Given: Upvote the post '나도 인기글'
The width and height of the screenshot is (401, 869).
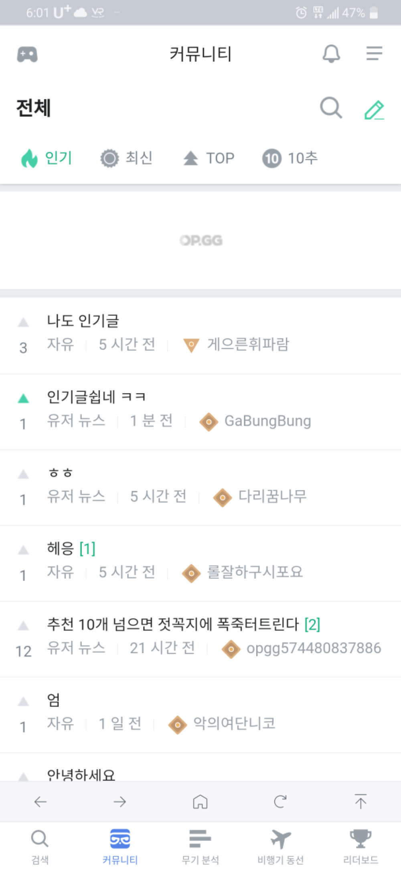Looking at the screenshot, I should coord(23,322).
